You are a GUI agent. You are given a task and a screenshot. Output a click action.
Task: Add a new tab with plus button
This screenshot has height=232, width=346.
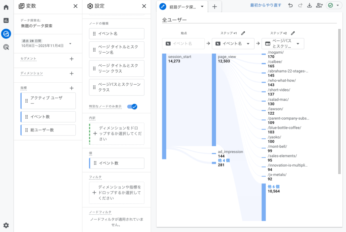click(x=215, y=6)
